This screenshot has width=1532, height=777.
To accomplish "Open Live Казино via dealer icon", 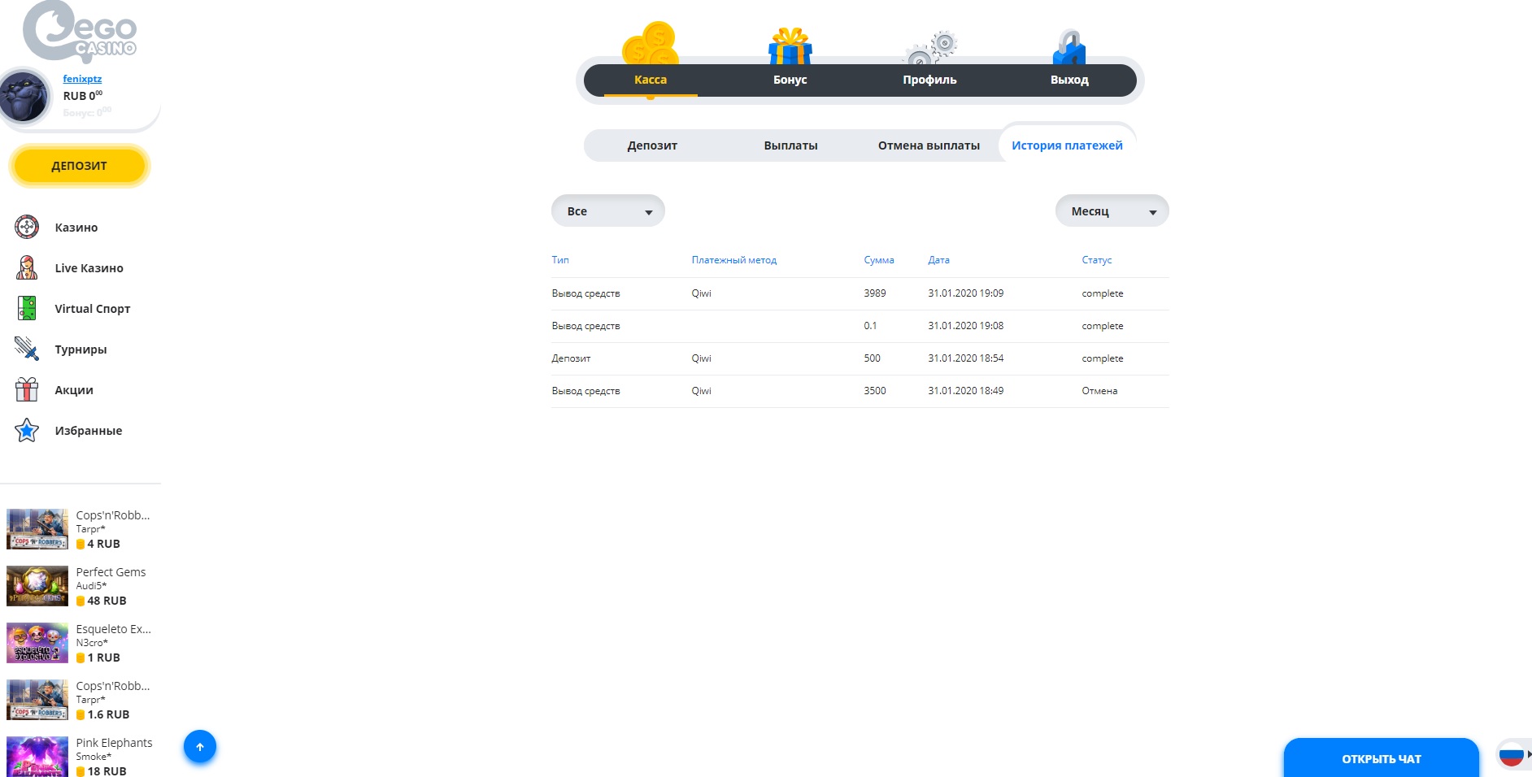I will [x=27, y=268].
